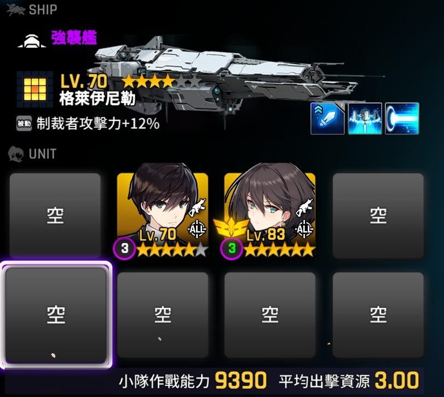This screenshot has height=397, width=444.
Task: Click the white cost 3 badge on Lv.70 unit
Action: tap(124, 249)
